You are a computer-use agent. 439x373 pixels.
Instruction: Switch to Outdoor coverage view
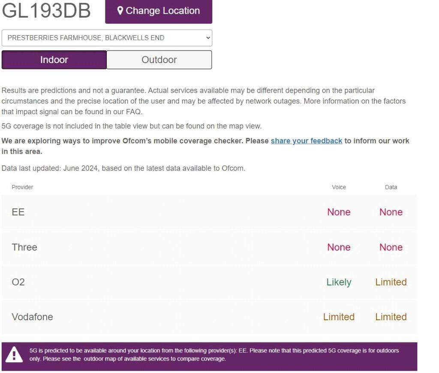click(159, 60)
